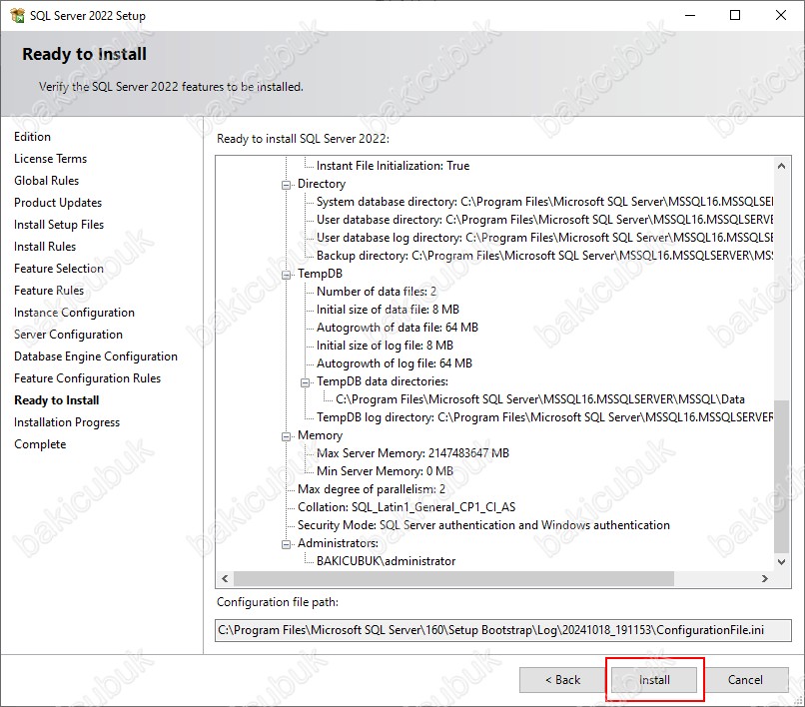
Task: Select Install Setup Files in sidebar
Action: [x=59, y=225]
